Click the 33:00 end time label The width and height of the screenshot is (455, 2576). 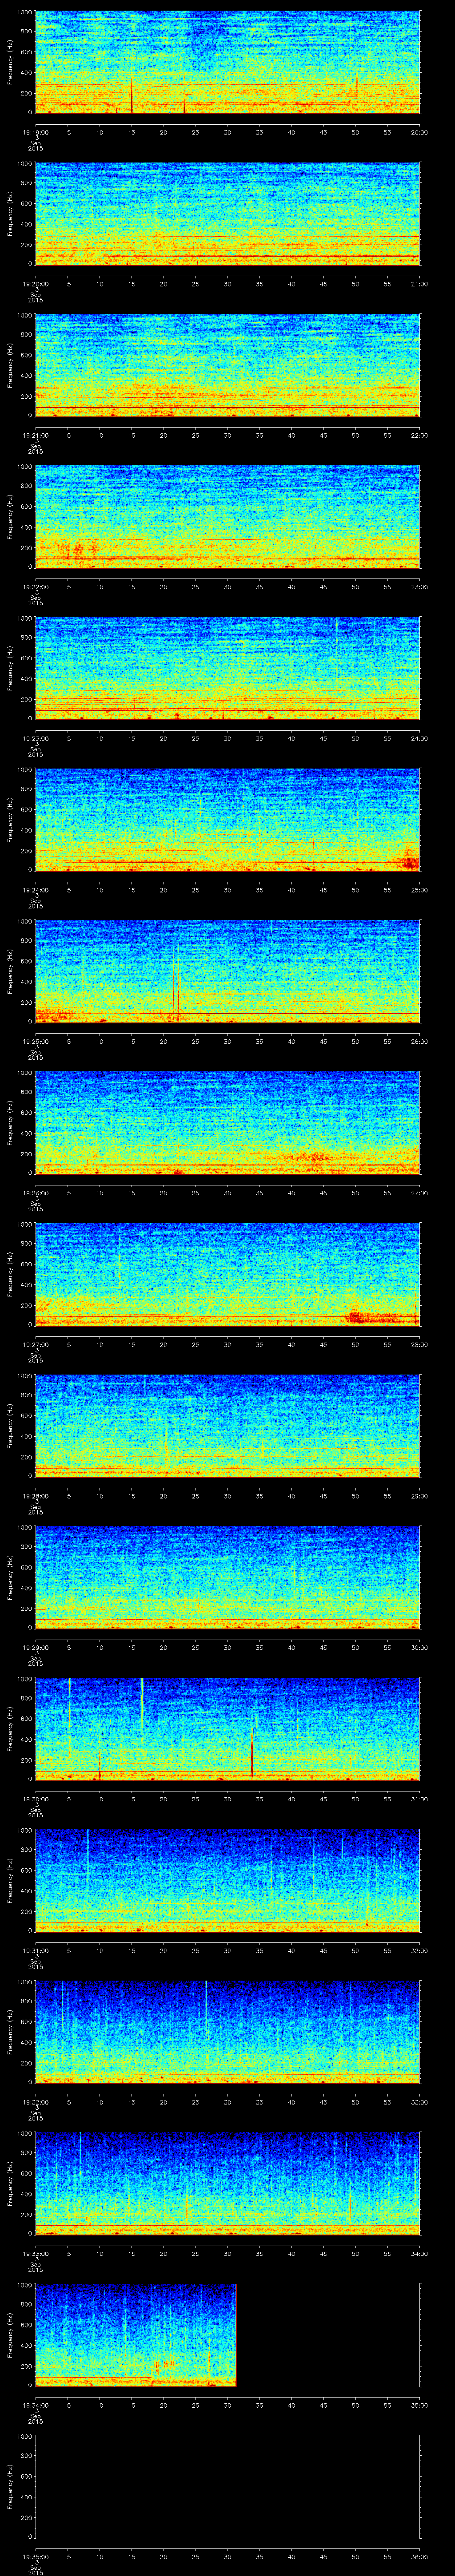(x=420, y=2102)
